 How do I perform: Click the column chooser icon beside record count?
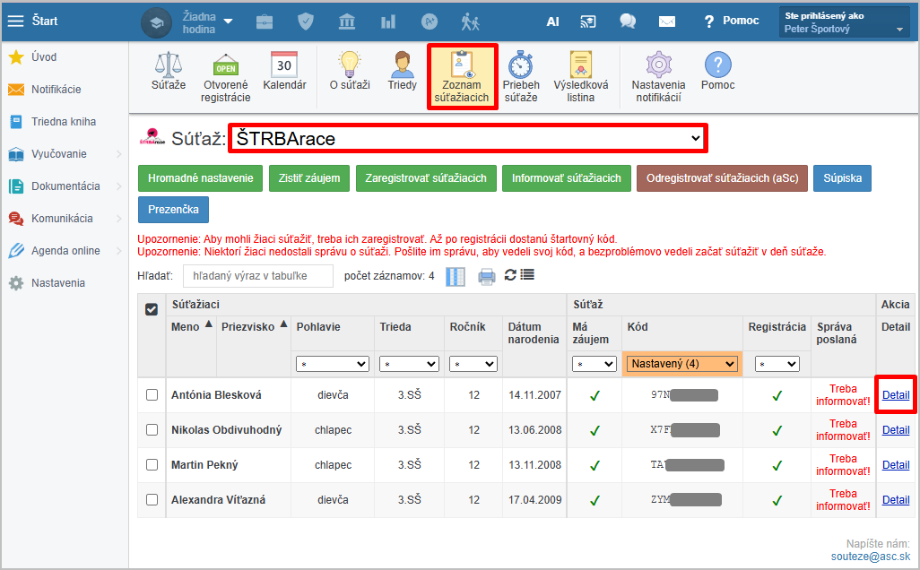tap(456, 276)
